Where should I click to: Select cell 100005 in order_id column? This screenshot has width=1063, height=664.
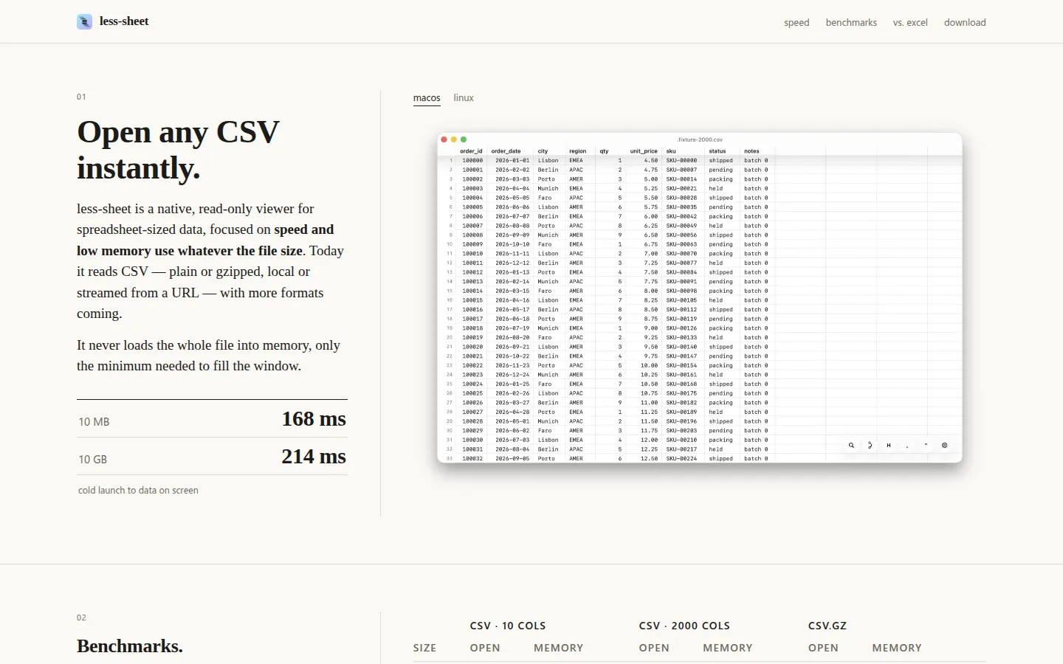472,207
